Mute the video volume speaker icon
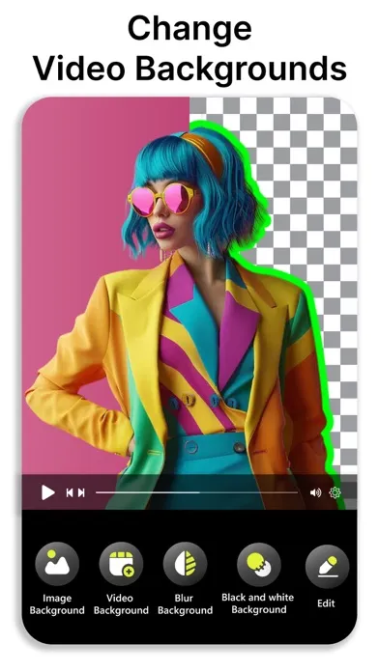The width and height of the screenshot is (379, 672). pos(315,492)
